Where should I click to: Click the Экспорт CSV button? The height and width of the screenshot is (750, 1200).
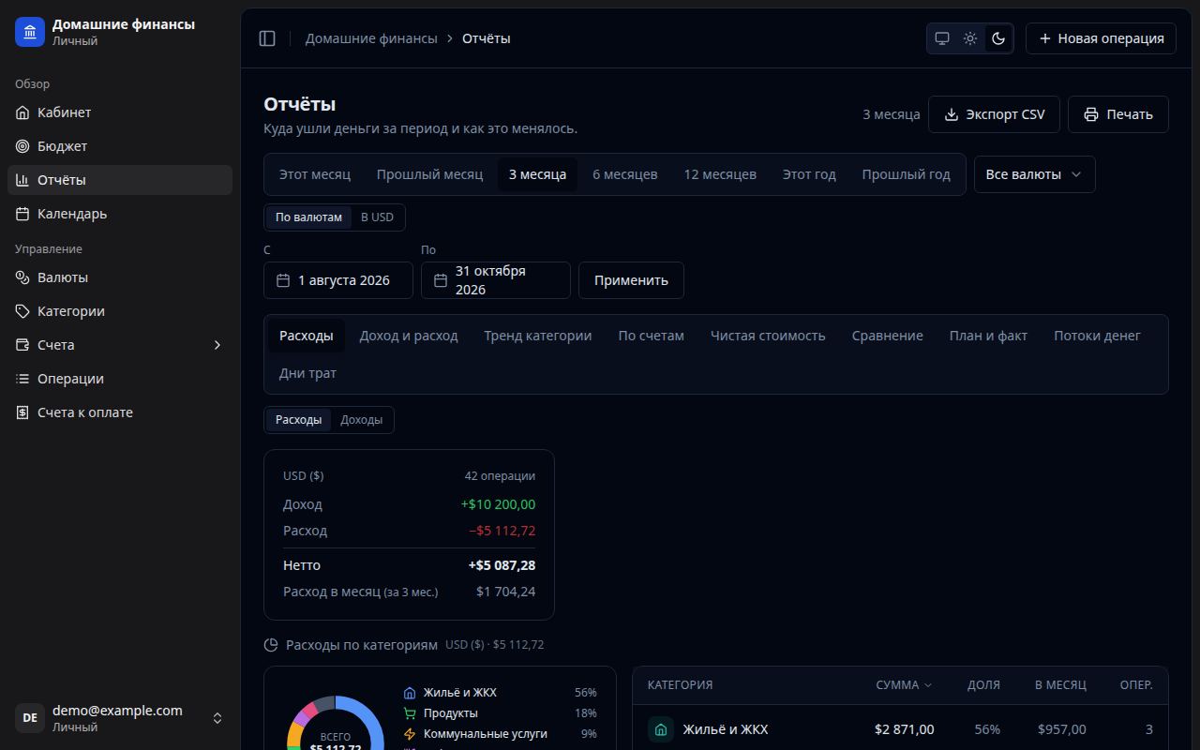pyautogui.click(x=994, y=114)
